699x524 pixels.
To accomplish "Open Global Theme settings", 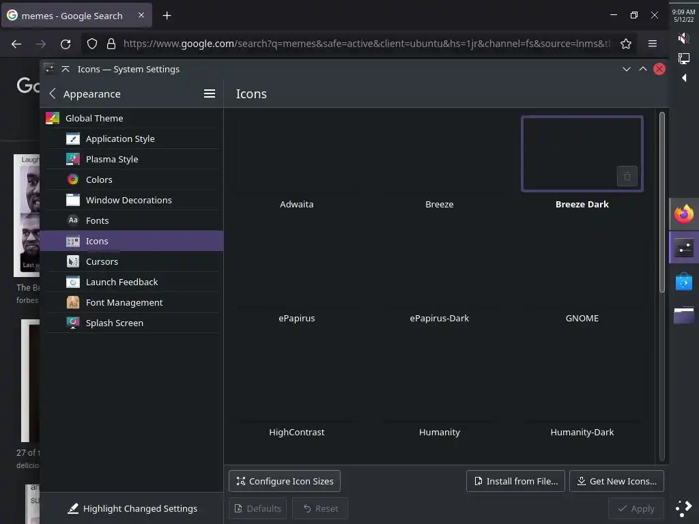I will [132, 118].
